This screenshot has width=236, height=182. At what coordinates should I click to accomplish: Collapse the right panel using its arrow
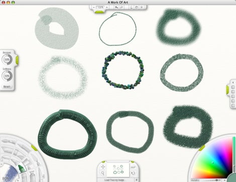pos(233,82)
